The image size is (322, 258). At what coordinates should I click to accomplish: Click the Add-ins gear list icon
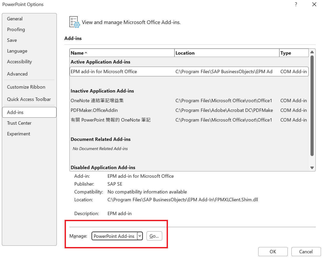74,22
